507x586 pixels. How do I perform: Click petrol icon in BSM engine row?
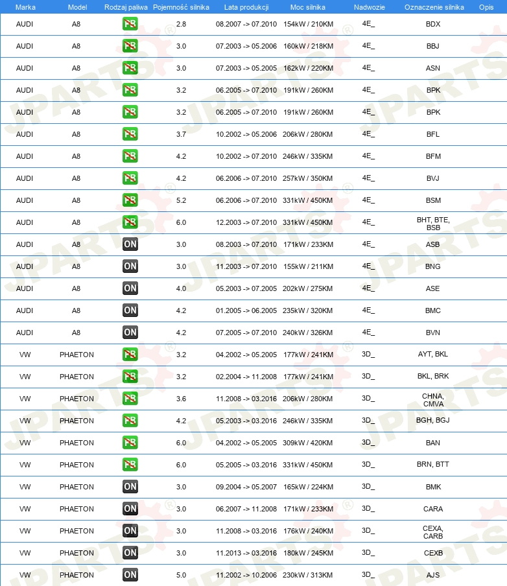130,200
